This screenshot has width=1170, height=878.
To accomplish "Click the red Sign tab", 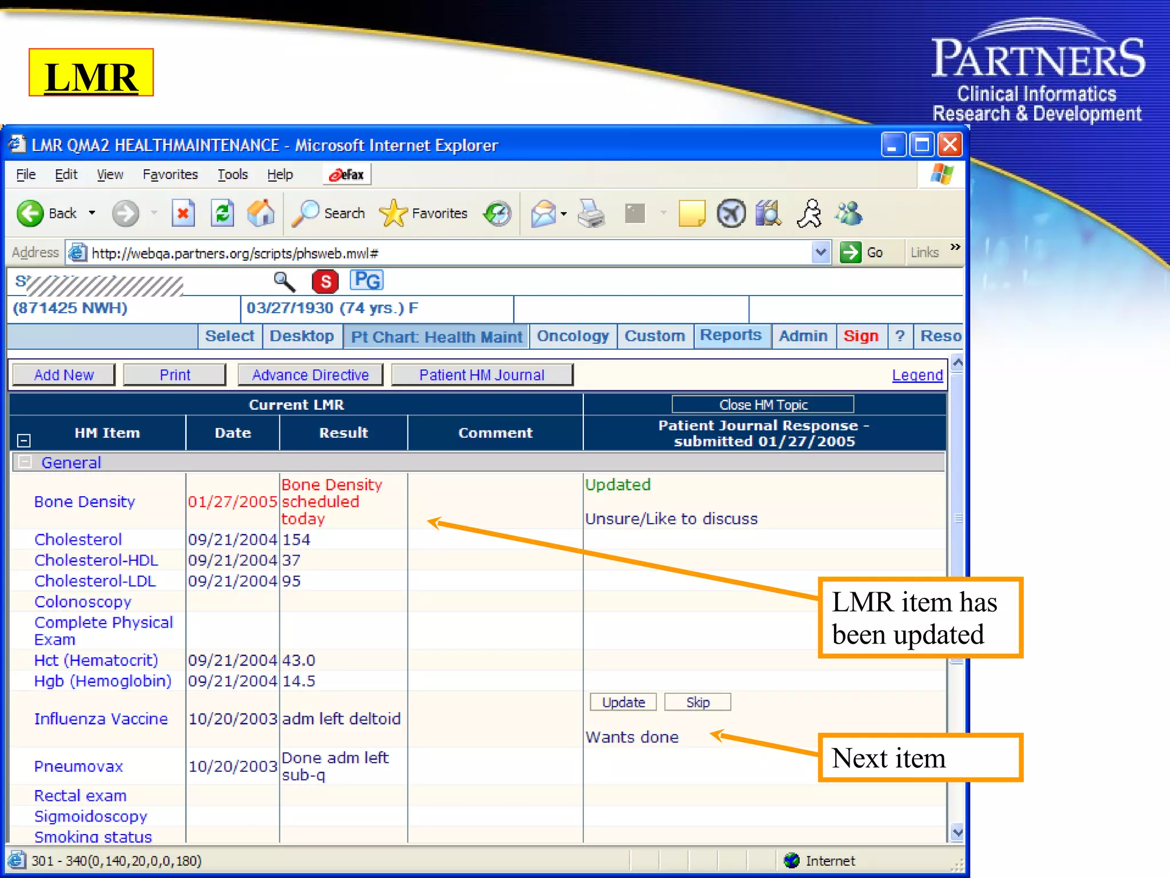I will (x=861, y=336).
